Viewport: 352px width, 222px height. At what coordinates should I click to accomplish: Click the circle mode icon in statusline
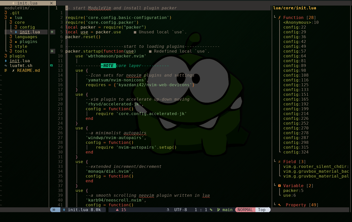click(54, 210)
